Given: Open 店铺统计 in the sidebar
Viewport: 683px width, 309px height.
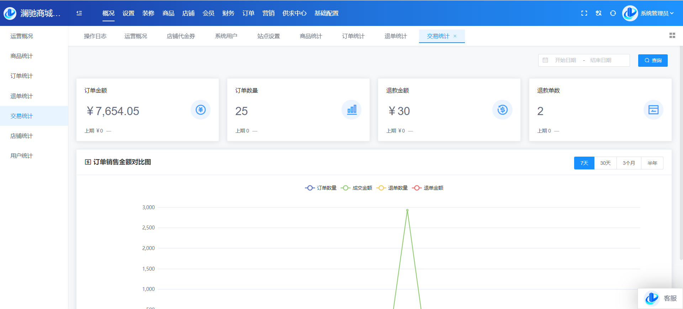Looking at the screenshot, I should [x=22, y=136].
